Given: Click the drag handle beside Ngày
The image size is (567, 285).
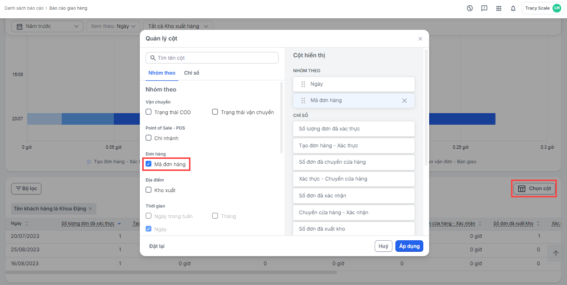Looking at the screenshot, I should 303,84.
